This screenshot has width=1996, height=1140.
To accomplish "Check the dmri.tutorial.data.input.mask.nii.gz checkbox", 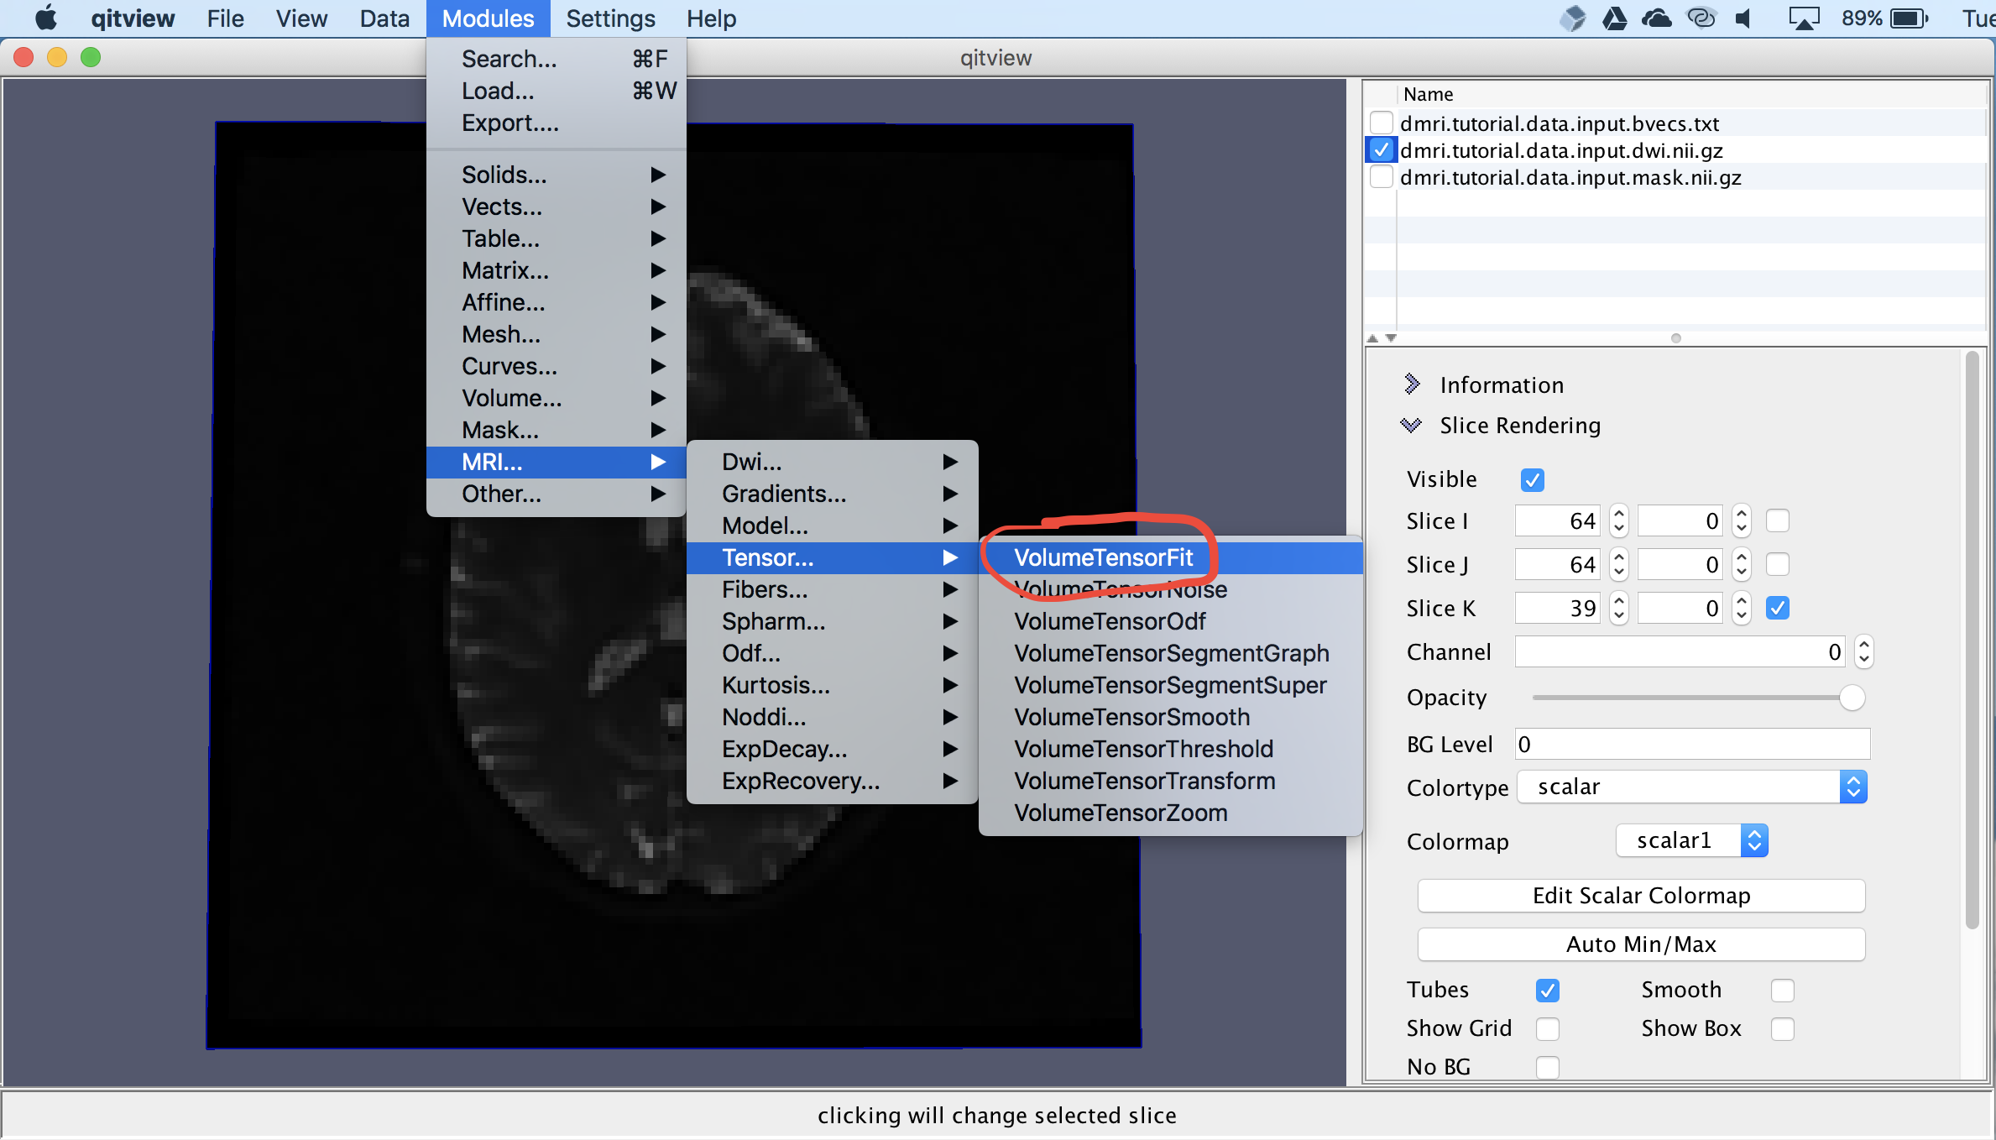I will click(x=1381, y=177).
